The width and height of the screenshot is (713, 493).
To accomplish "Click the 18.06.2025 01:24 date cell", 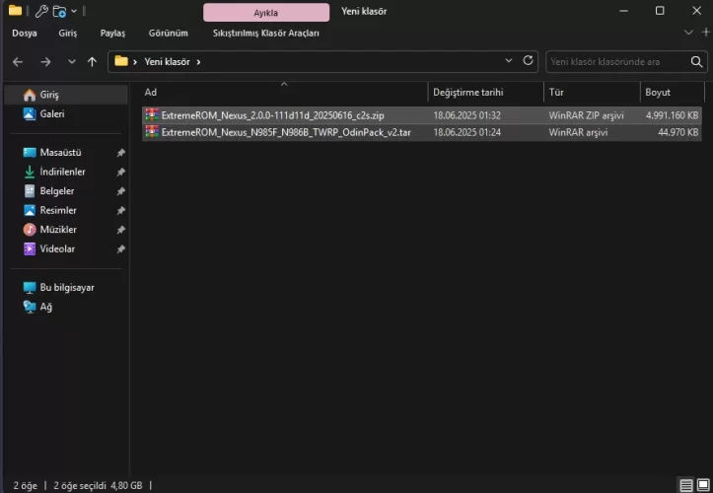I will coord(467,132).
